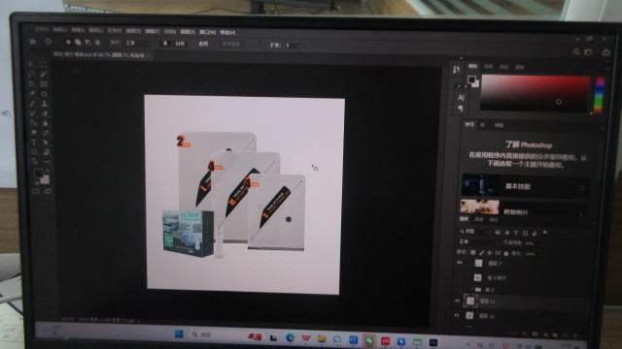
Task: Hide 图层 11 with its eye icon
Action: point(458,301)
